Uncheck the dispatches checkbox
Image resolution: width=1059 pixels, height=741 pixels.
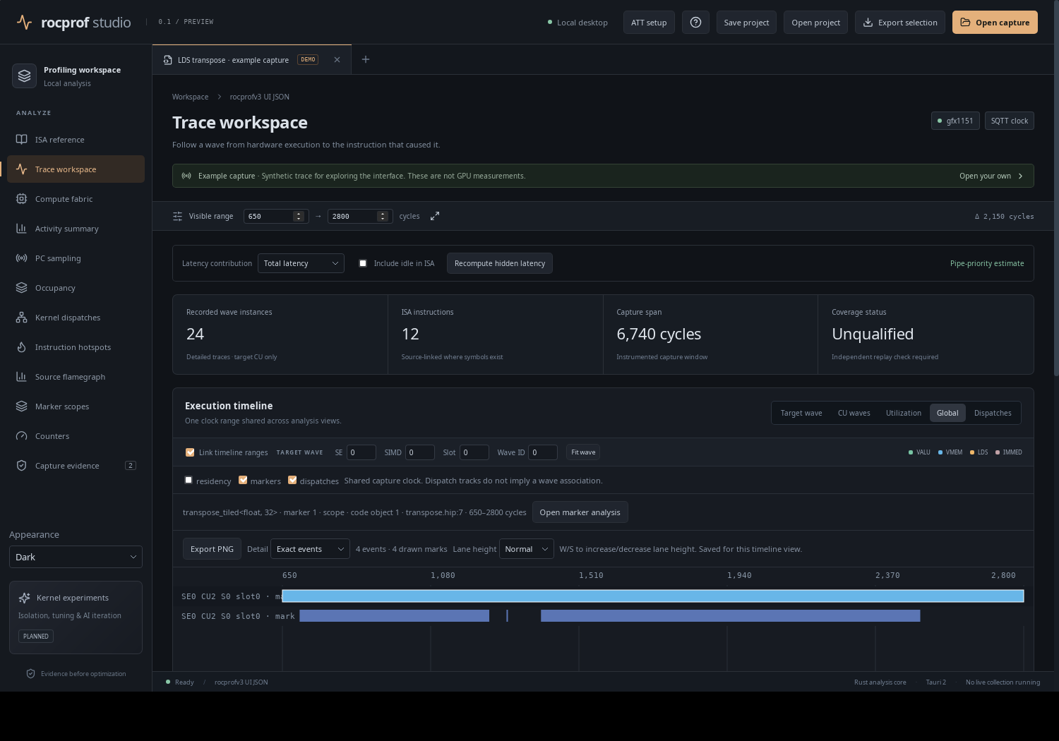[x=292, y=480]
